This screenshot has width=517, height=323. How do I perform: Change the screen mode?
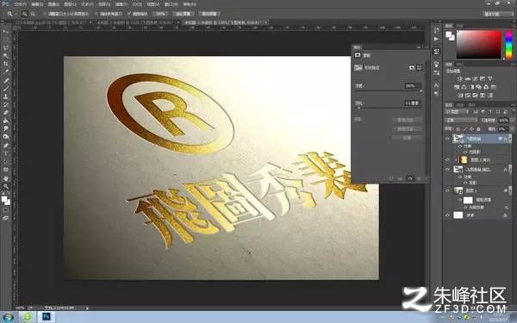tap(6, 218)
